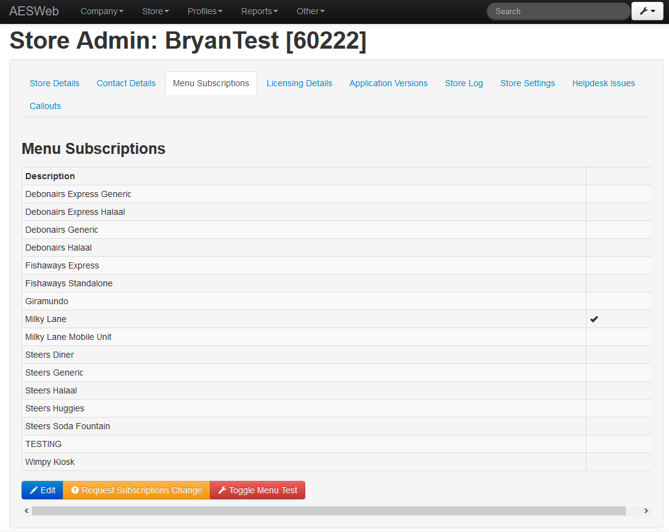The width and height of the screenshot is (669, 532).
Task: Click the AESWeb brand link
Action: coord(34,11)
